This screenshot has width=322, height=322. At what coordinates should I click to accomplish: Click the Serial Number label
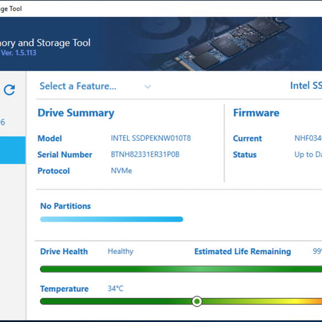[65, 155]
